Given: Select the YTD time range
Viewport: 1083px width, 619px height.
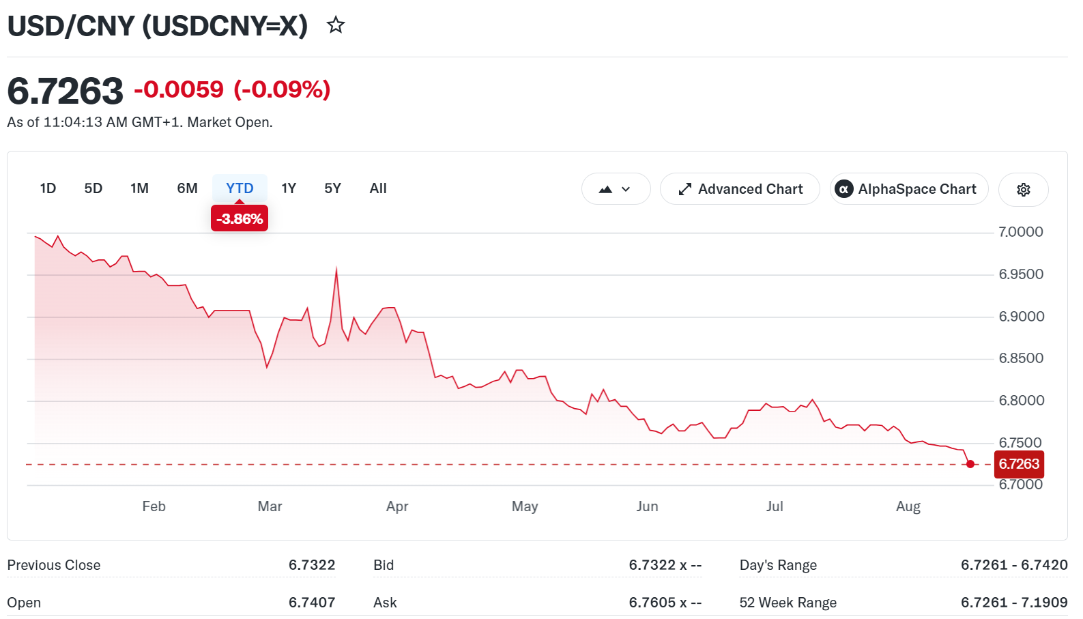Looking at the screenshot, I should tap(240, 188).
